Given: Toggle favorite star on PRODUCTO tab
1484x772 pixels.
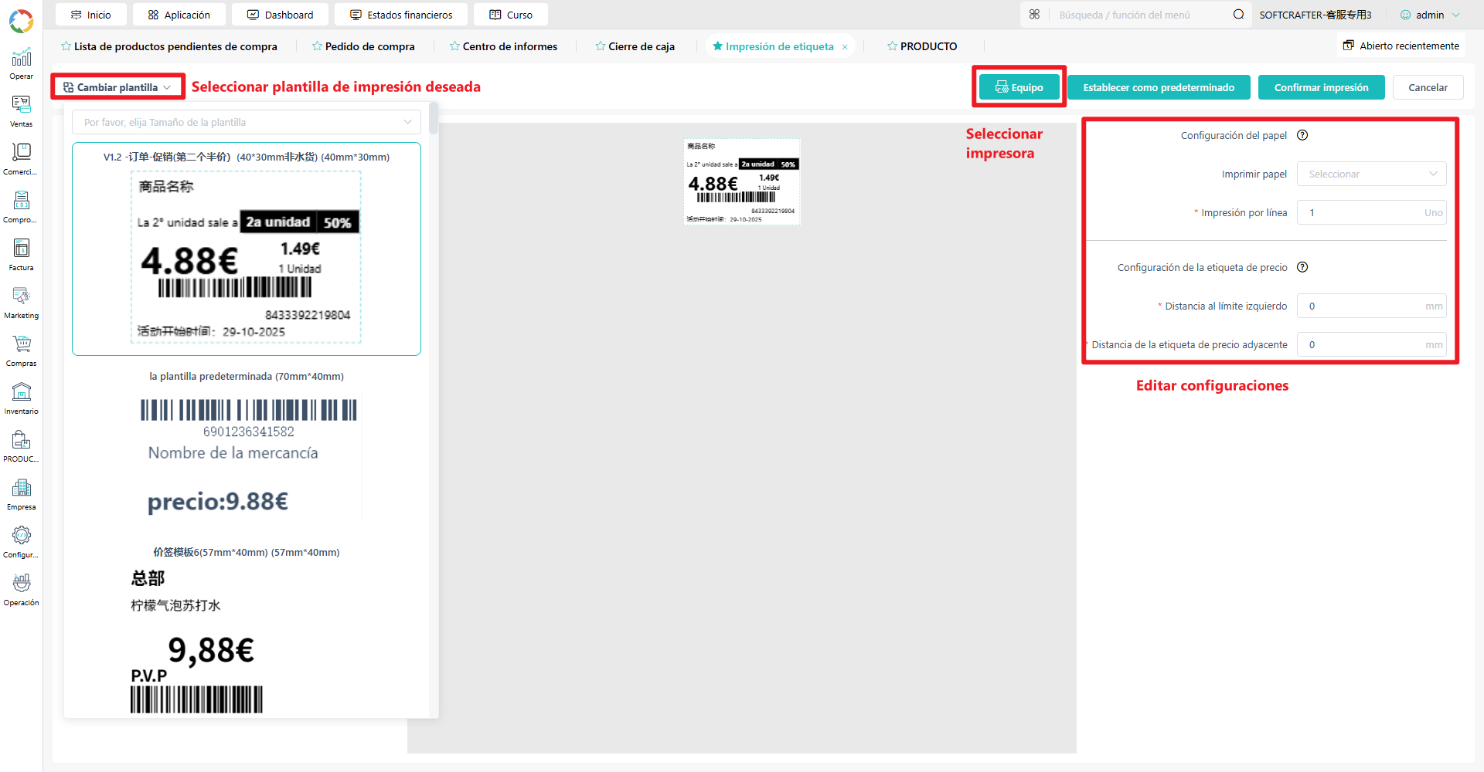Looking at the screenshot, I should [892, 46].
